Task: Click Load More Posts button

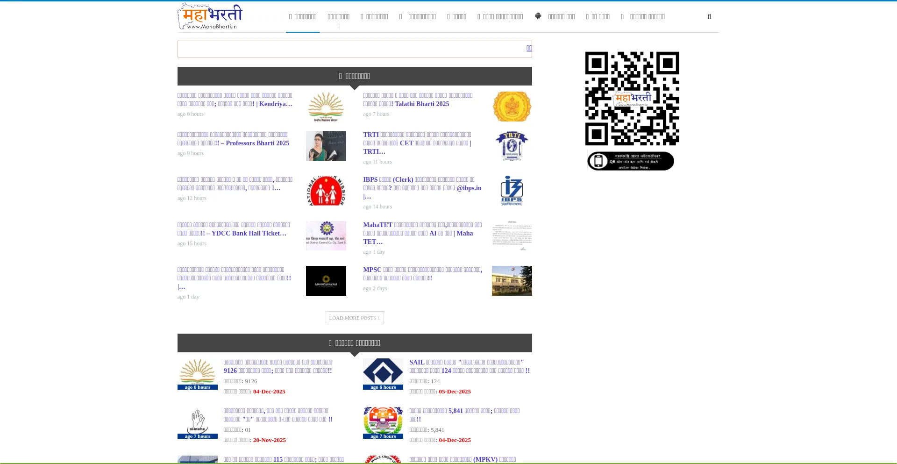Action: (355, 318)
